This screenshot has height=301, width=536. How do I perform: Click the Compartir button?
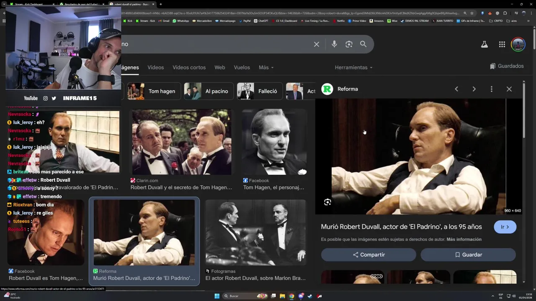click(x=368, y=255)
